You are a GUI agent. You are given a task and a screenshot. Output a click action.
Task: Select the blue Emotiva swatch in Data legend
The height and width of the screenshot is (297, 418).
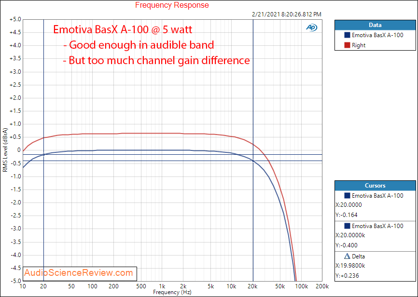(x=347, y=35)
